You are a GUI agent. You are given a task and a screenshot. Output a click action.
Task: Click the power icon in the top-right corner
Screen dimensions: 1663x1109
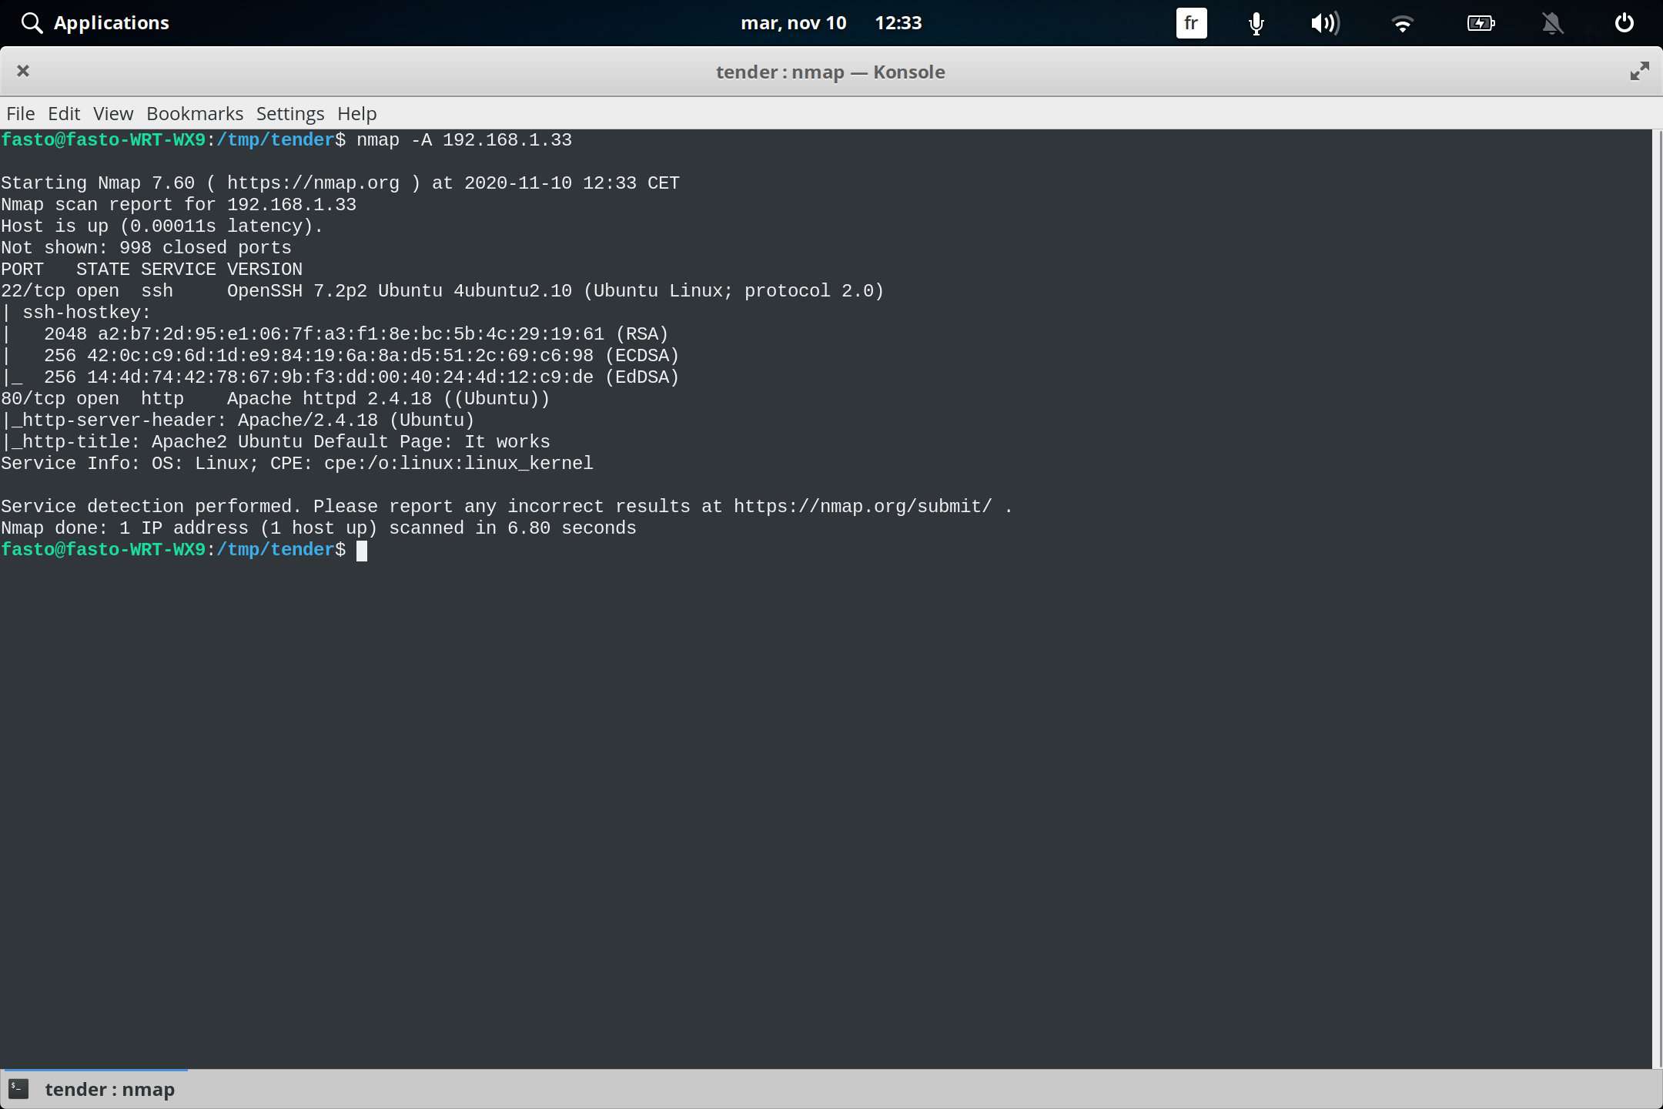coord(1623,23)
